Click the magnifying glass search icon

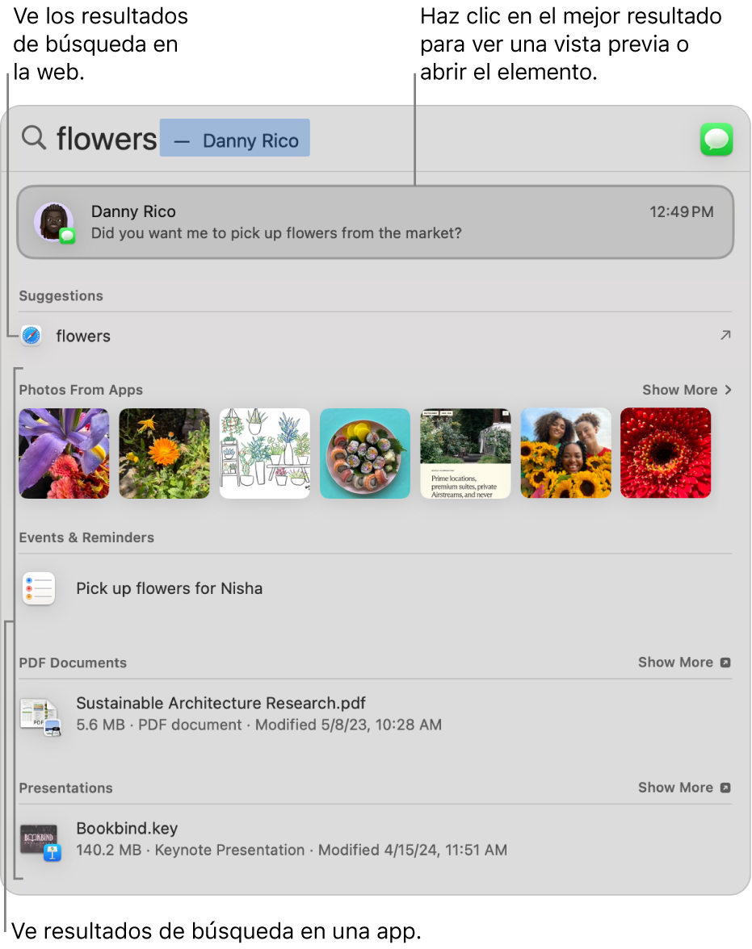[34, 138]
